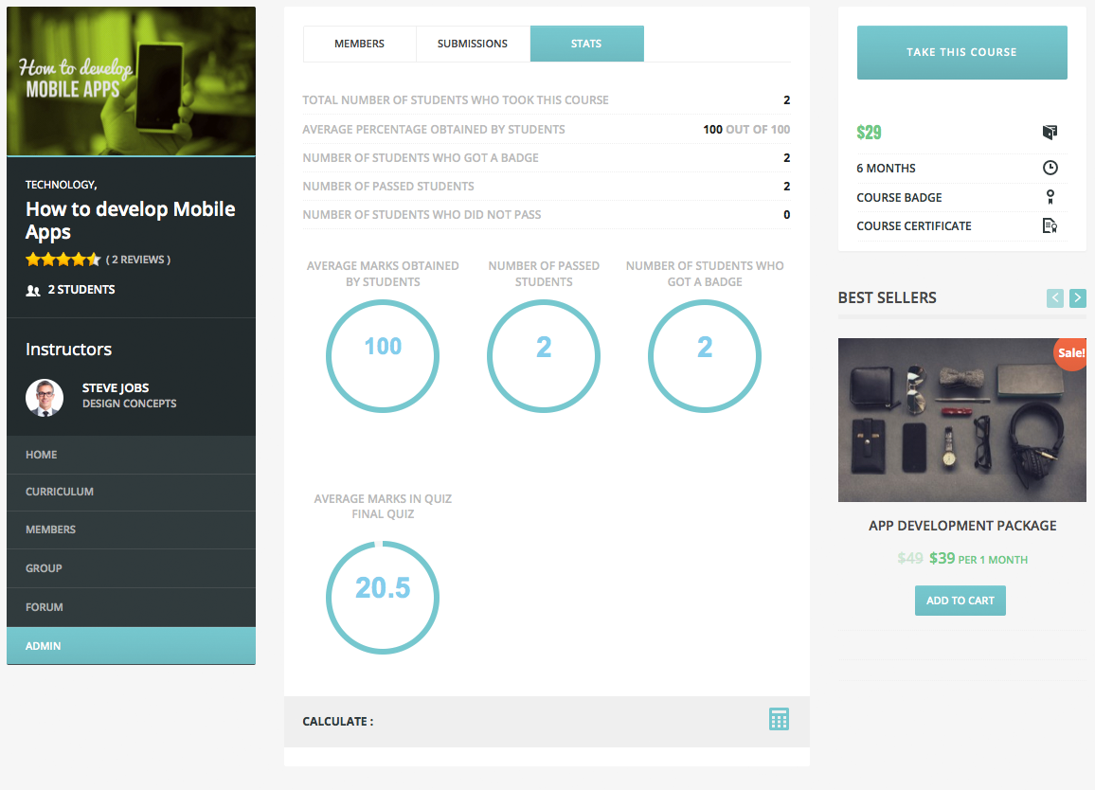Click the clock icon beside 6 Months
Viewport: 1095px width, 790px height.
[x=1050, y=168]
